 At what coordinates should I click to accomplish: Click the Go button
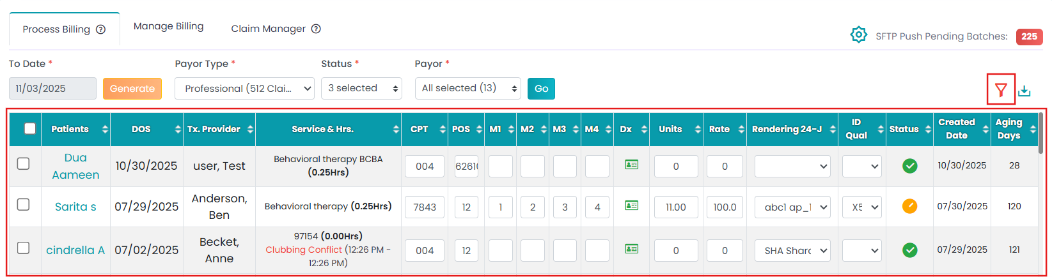541,89
